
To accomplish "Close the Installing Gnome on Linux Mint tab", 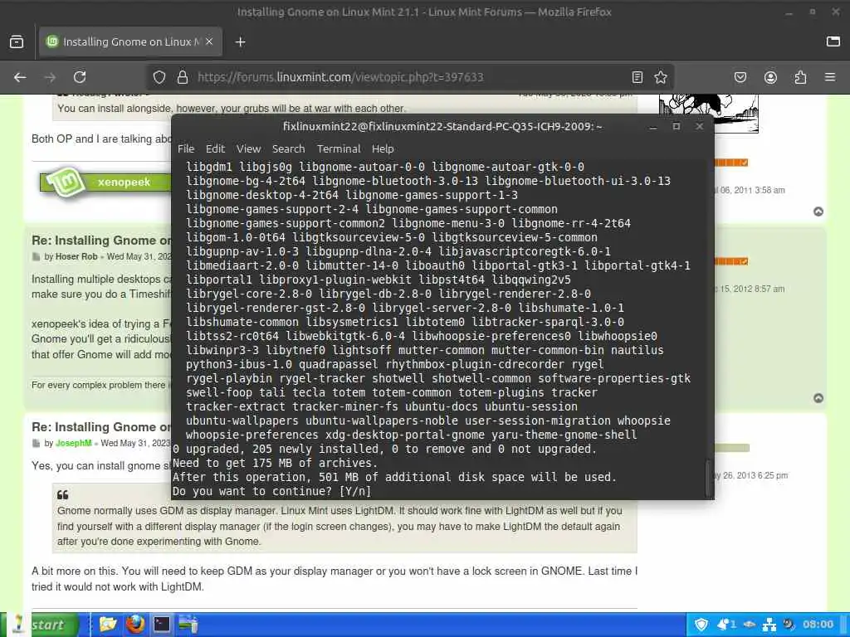I will [x=209, y=41].
